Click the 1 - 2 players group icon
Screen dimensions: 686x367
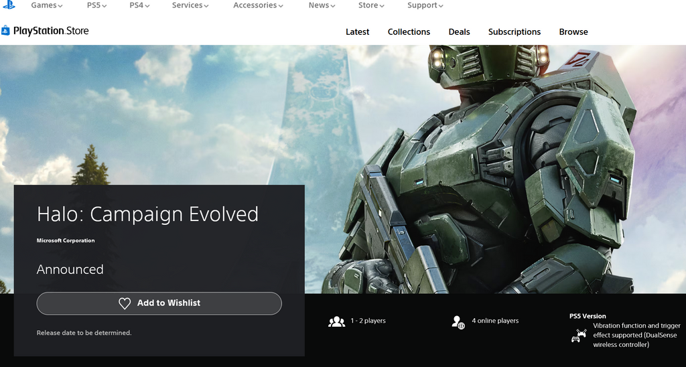point(336,321)
